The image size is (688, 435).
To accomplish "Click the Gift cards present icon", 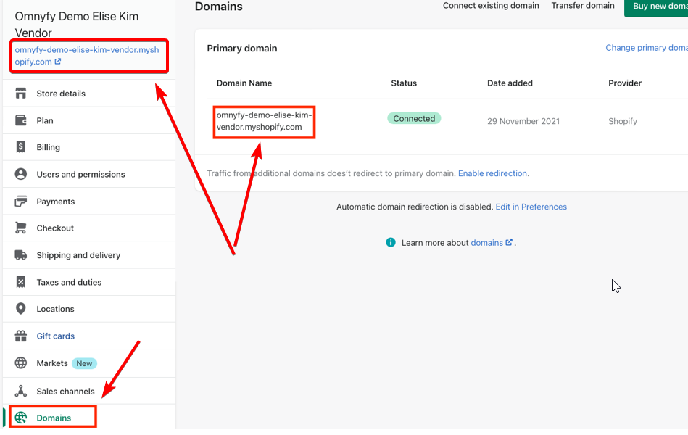I will [20, 336].
